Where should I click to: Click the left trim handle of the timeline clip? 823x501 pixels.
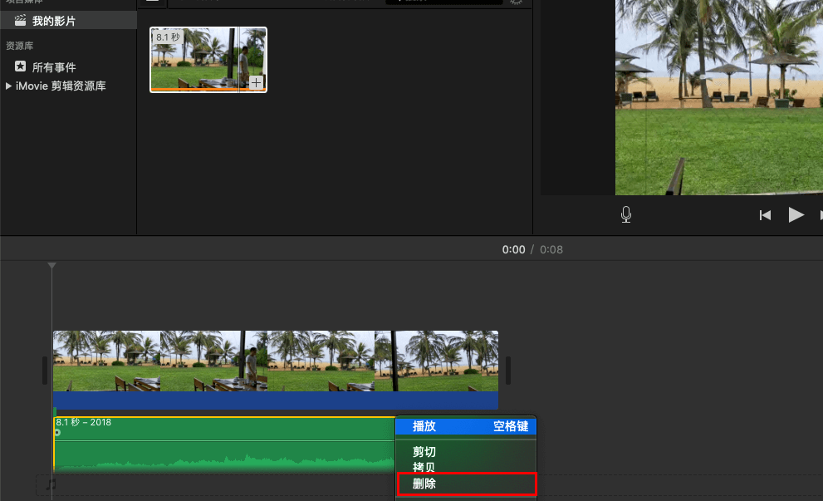click(x=45, y=371)
